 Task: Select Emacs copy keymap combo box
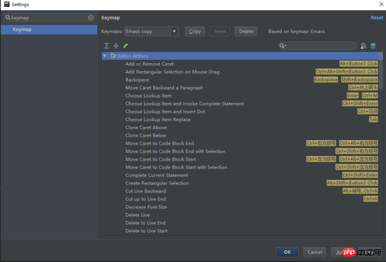[151, 31]
